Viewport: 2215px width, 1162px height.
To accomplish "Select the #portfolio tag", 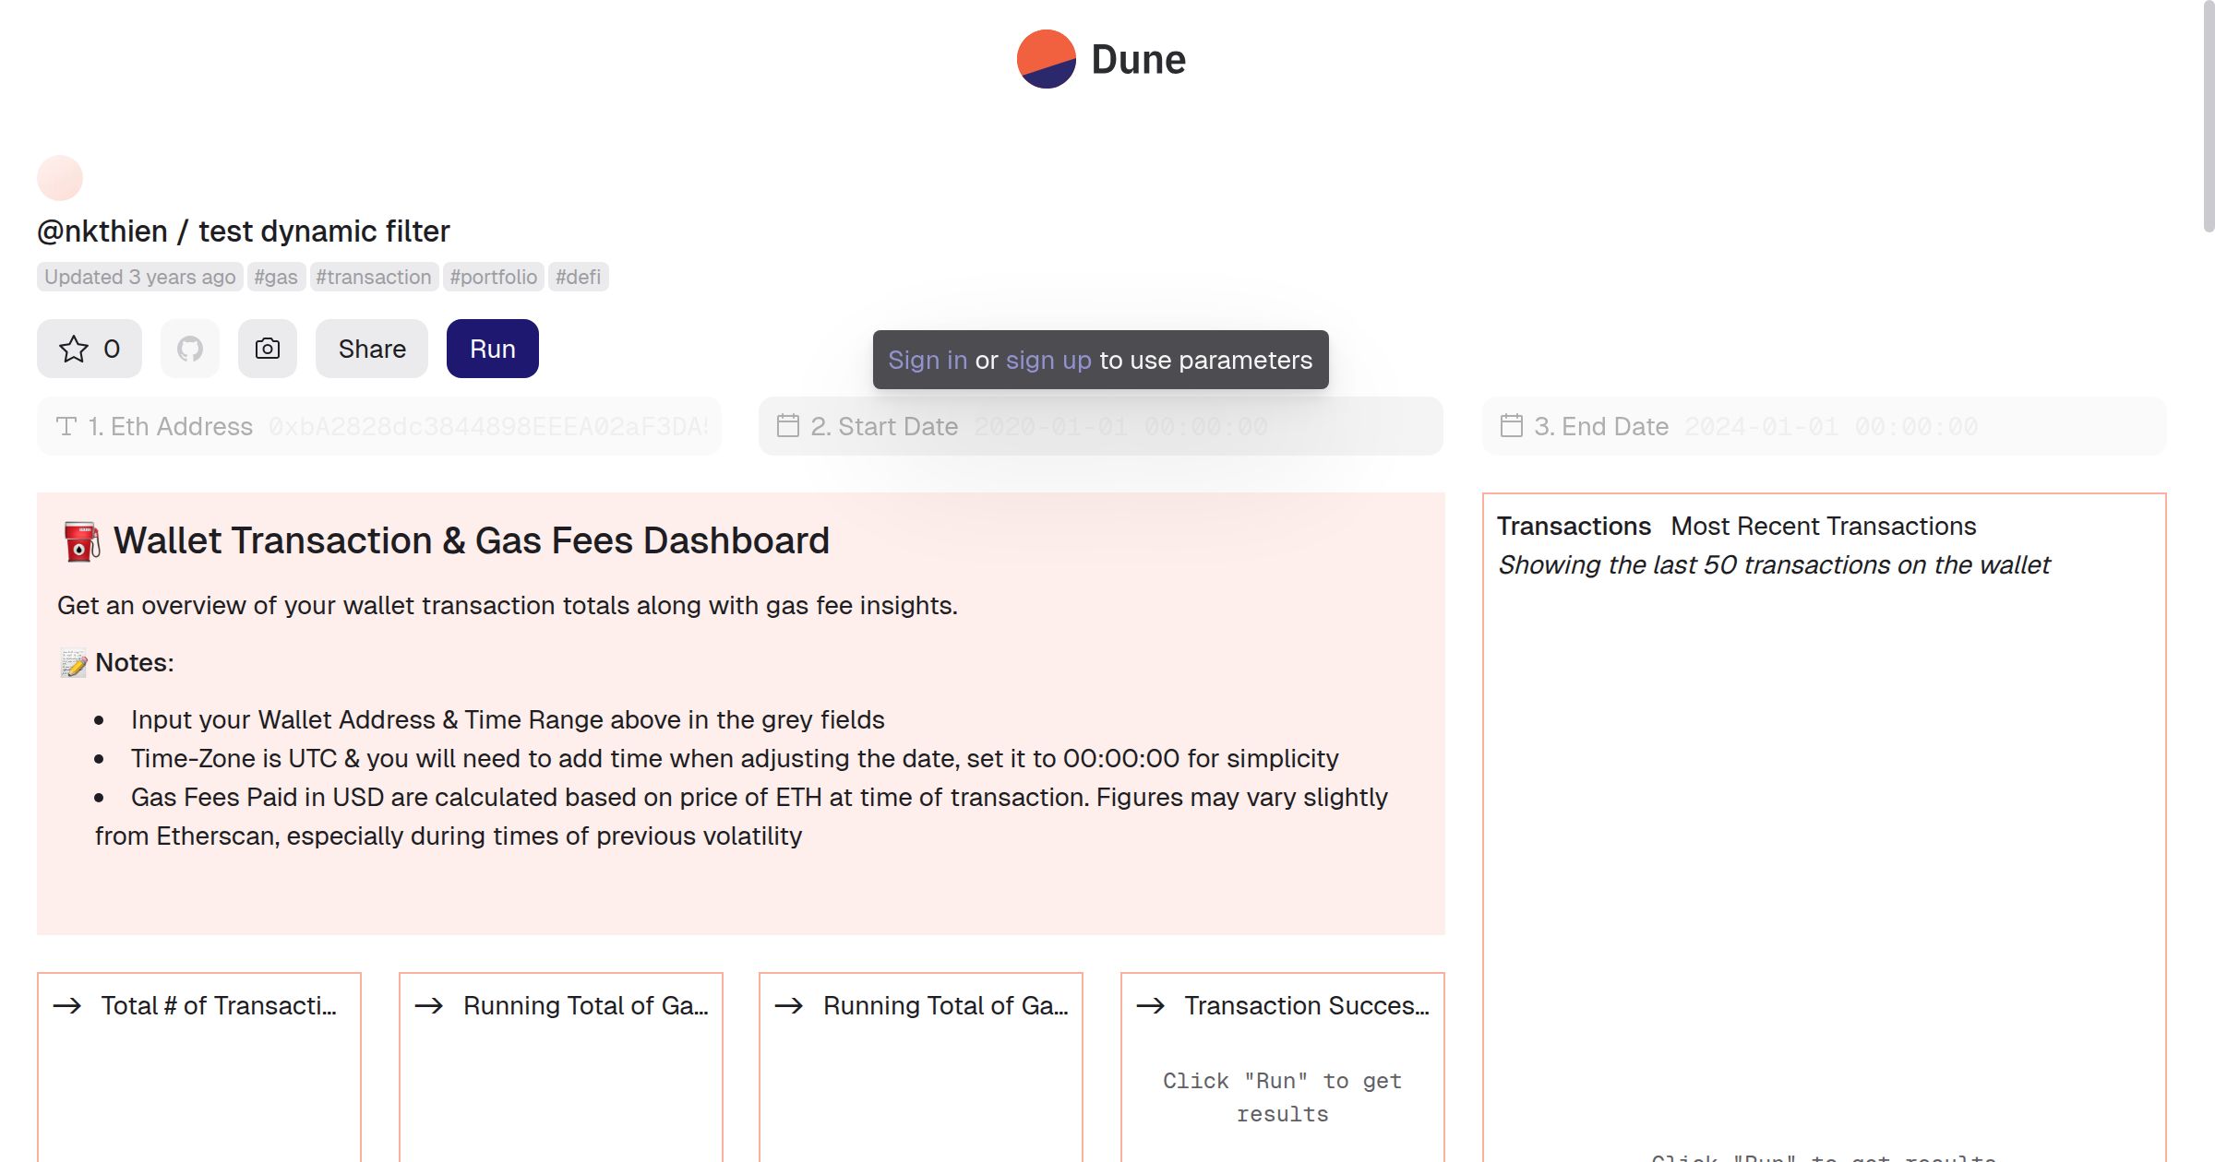I will tap(493, 277).
